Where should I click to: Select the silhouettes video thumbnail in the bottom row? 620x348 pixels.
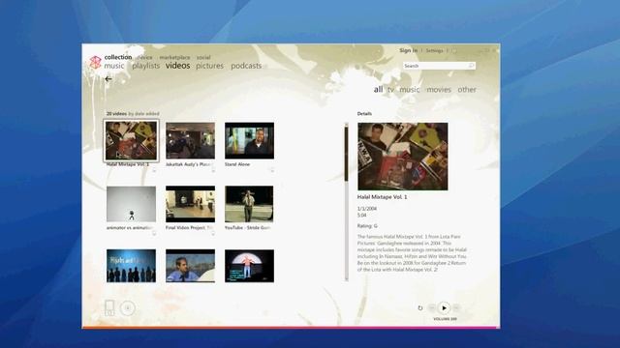pyautogui.click(x=131, y=266)
